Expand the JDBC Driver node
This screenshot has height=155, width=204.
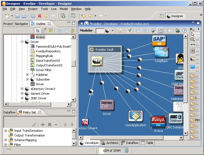coord(22,98)
